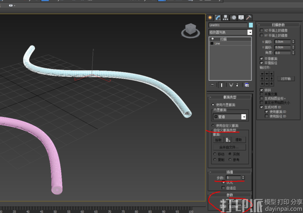Click the small toolbar icon under menu bar
Screen dimensions: 303x213
tap(11, 6)
